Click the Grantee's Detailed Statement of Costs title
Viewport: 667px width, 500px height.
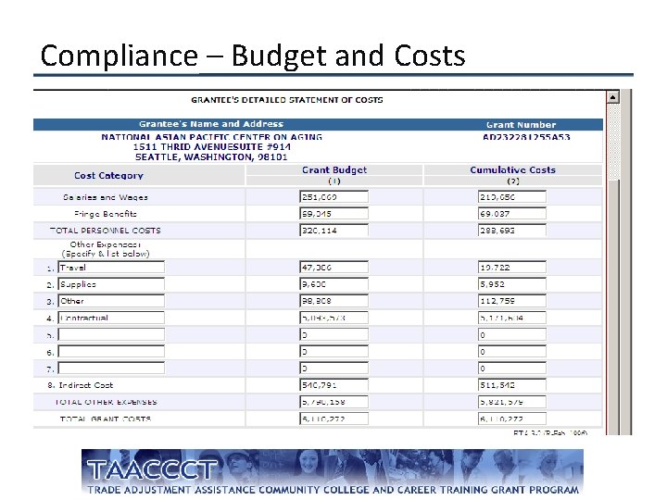286,100
